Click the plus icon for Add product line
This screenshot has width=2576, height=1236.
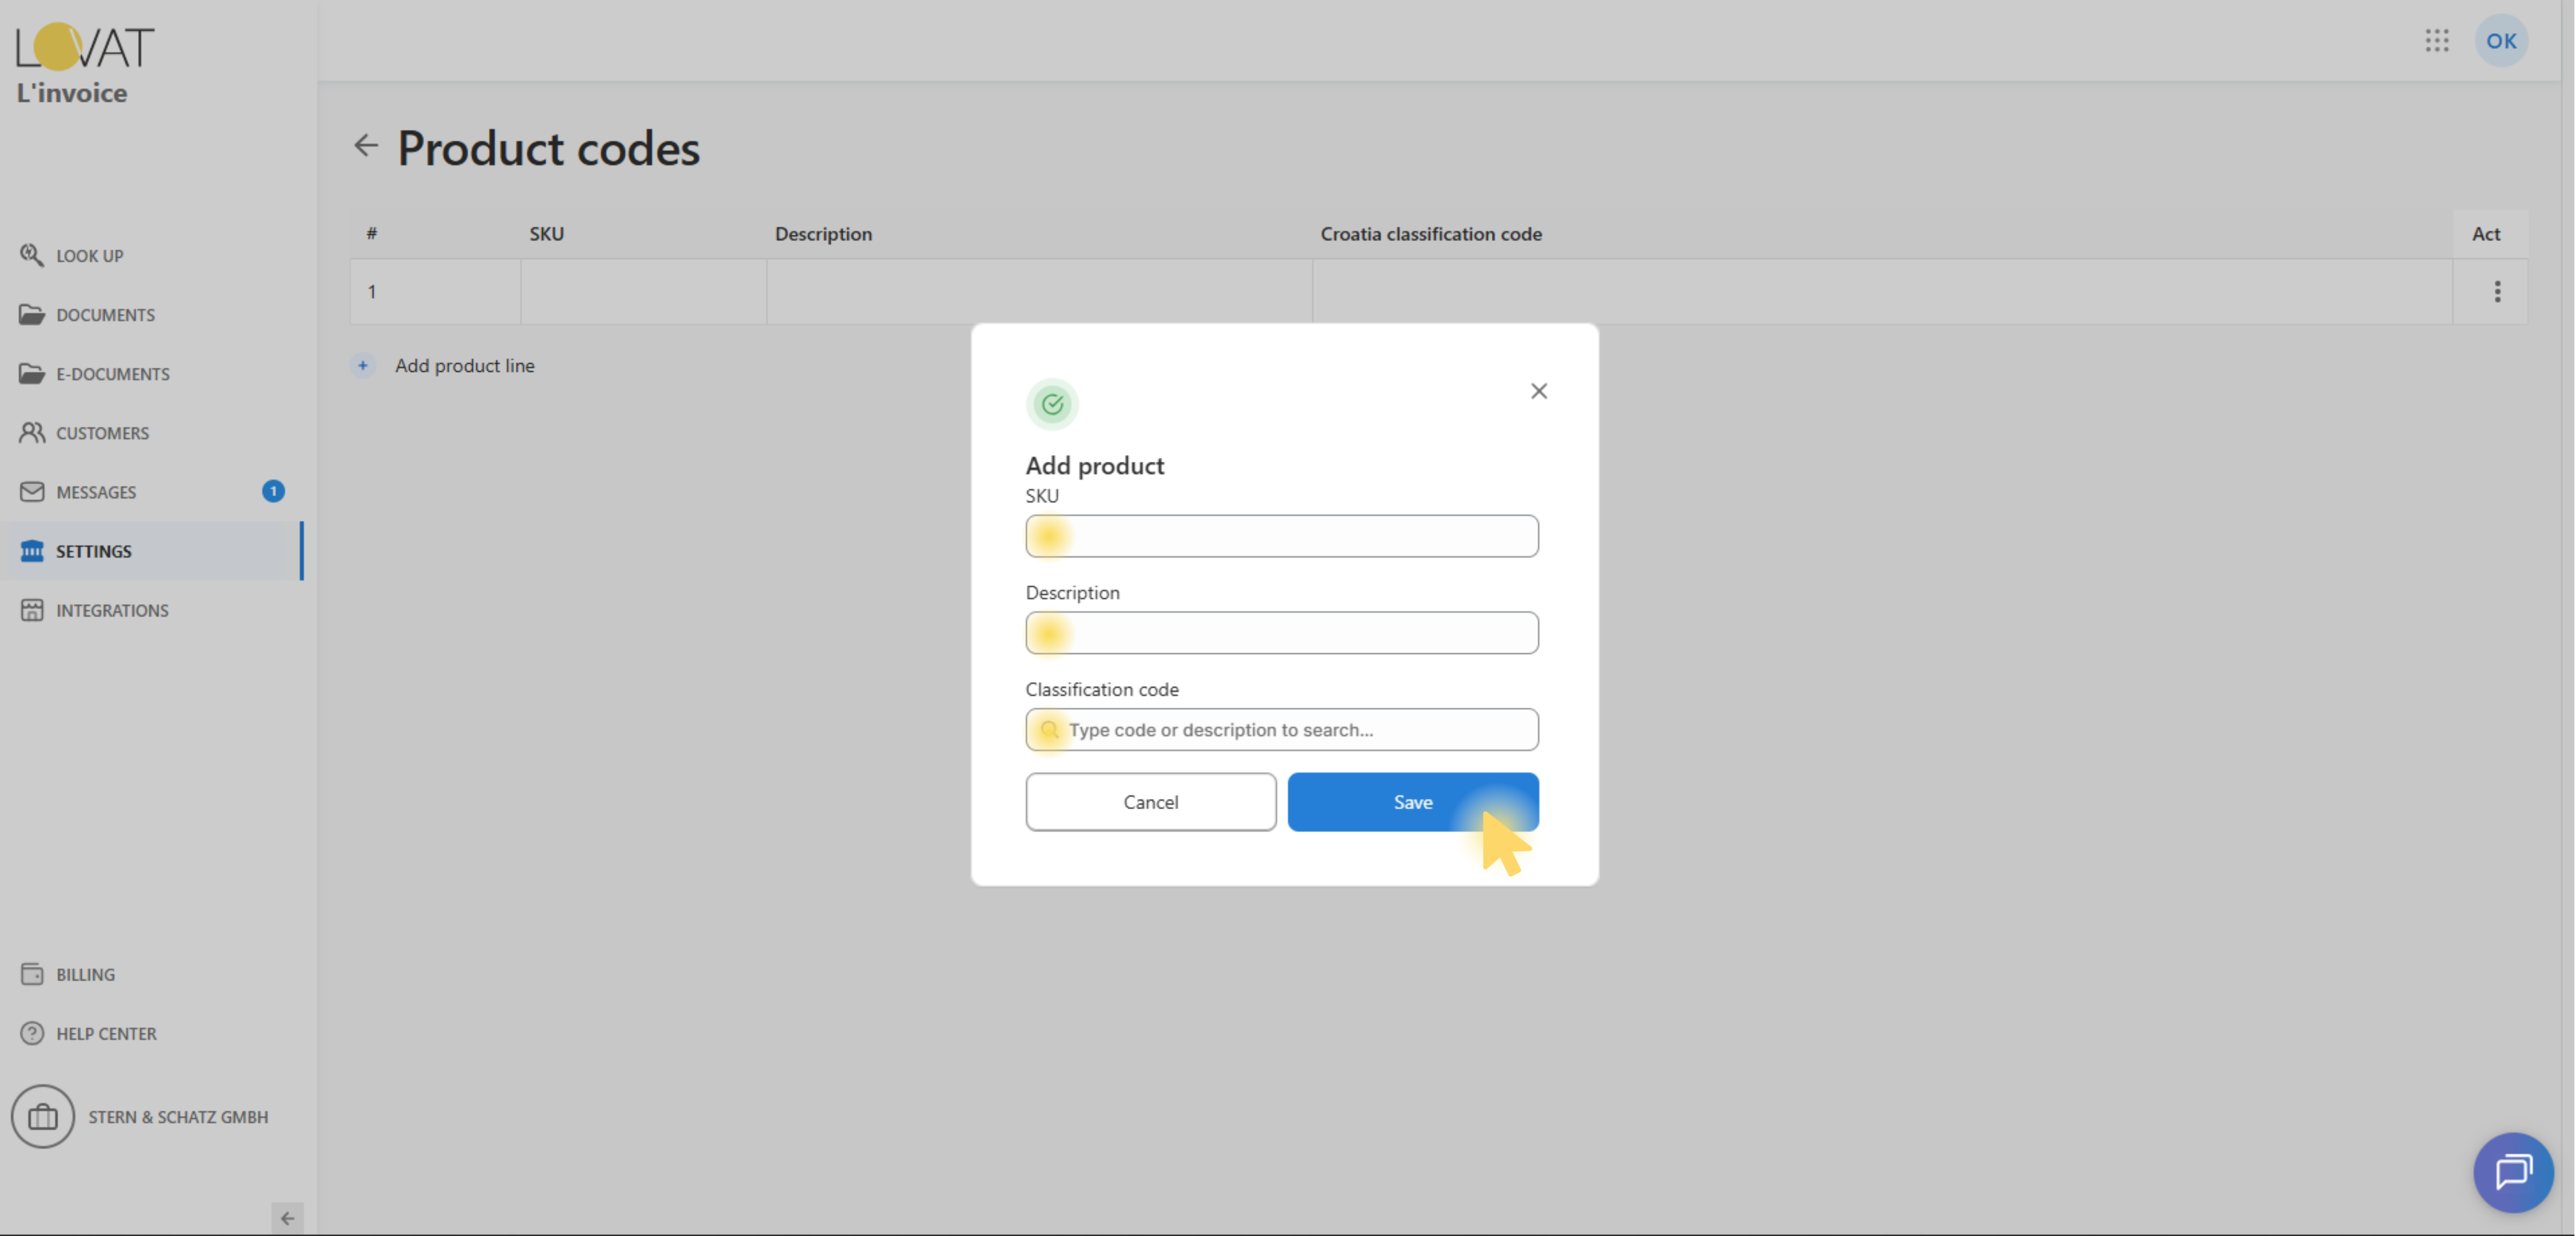(x=363, y=366)
